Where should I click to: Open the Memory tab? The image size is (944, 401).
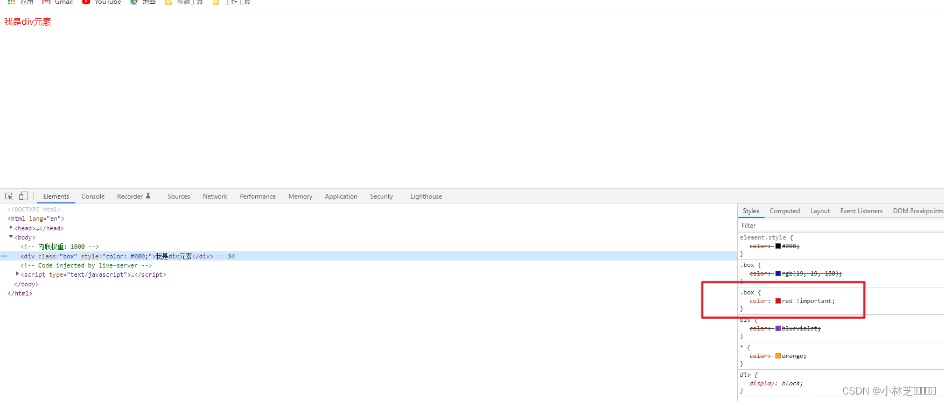pos(300,196)
